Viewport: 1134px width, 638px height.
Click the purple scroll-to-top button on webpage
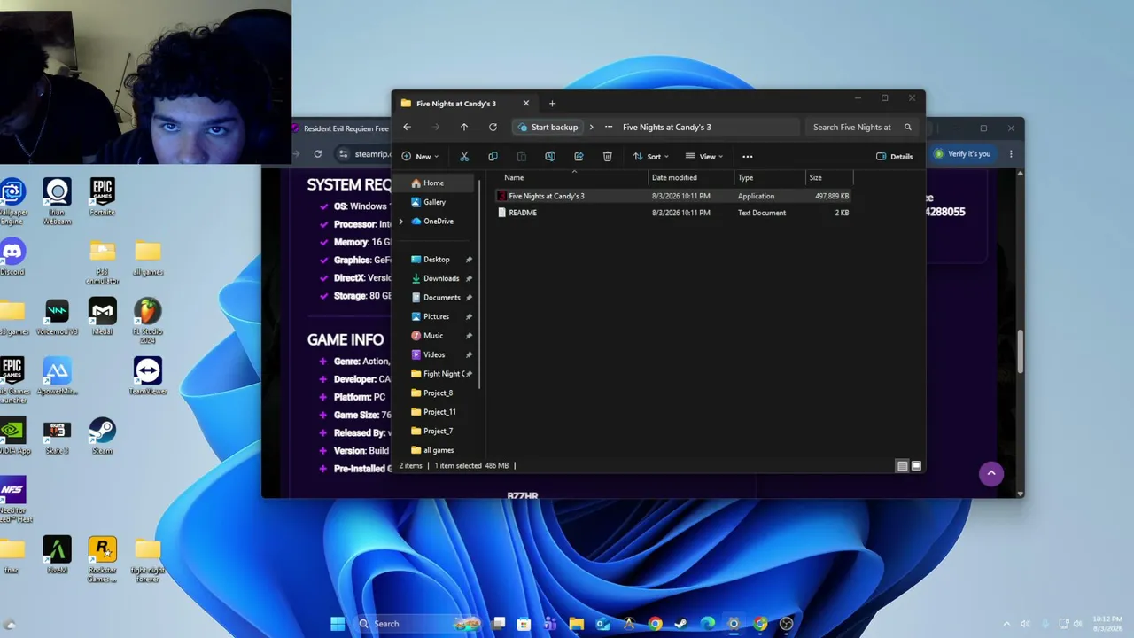point(991,474)
